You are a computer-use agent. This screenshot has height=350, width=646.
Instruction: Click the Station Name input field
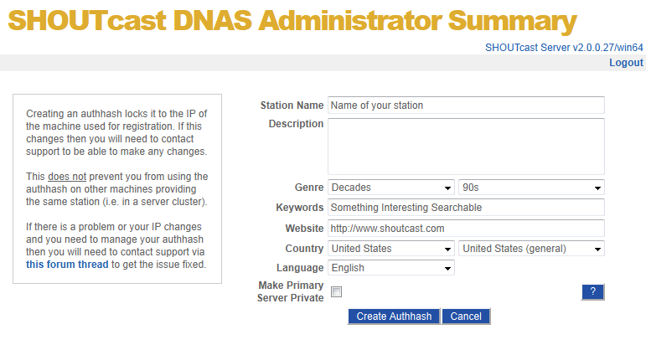click(466, 106)
